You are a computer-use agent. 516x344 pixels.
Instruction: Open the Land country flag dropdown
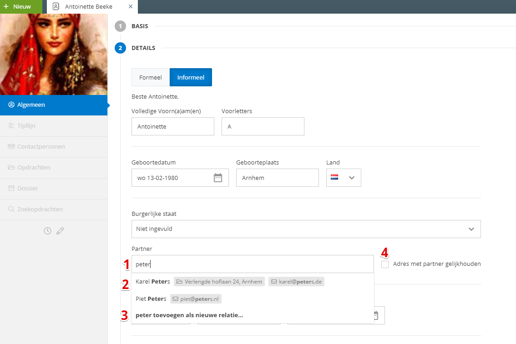344,178
